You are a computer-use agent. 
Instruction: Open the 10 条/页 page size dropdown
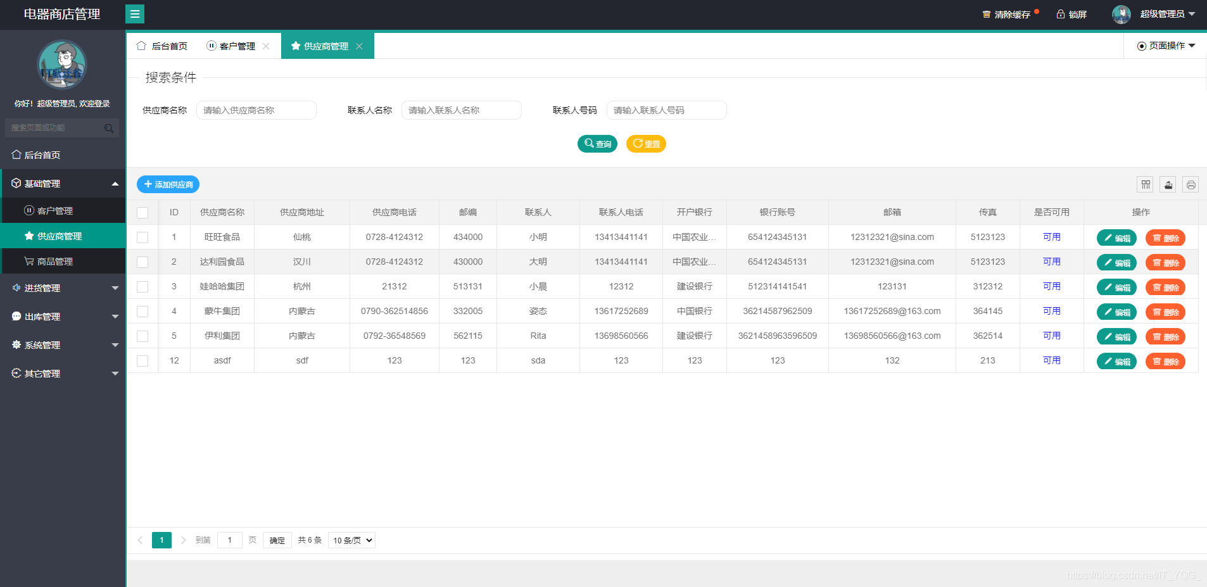point(351,540)
